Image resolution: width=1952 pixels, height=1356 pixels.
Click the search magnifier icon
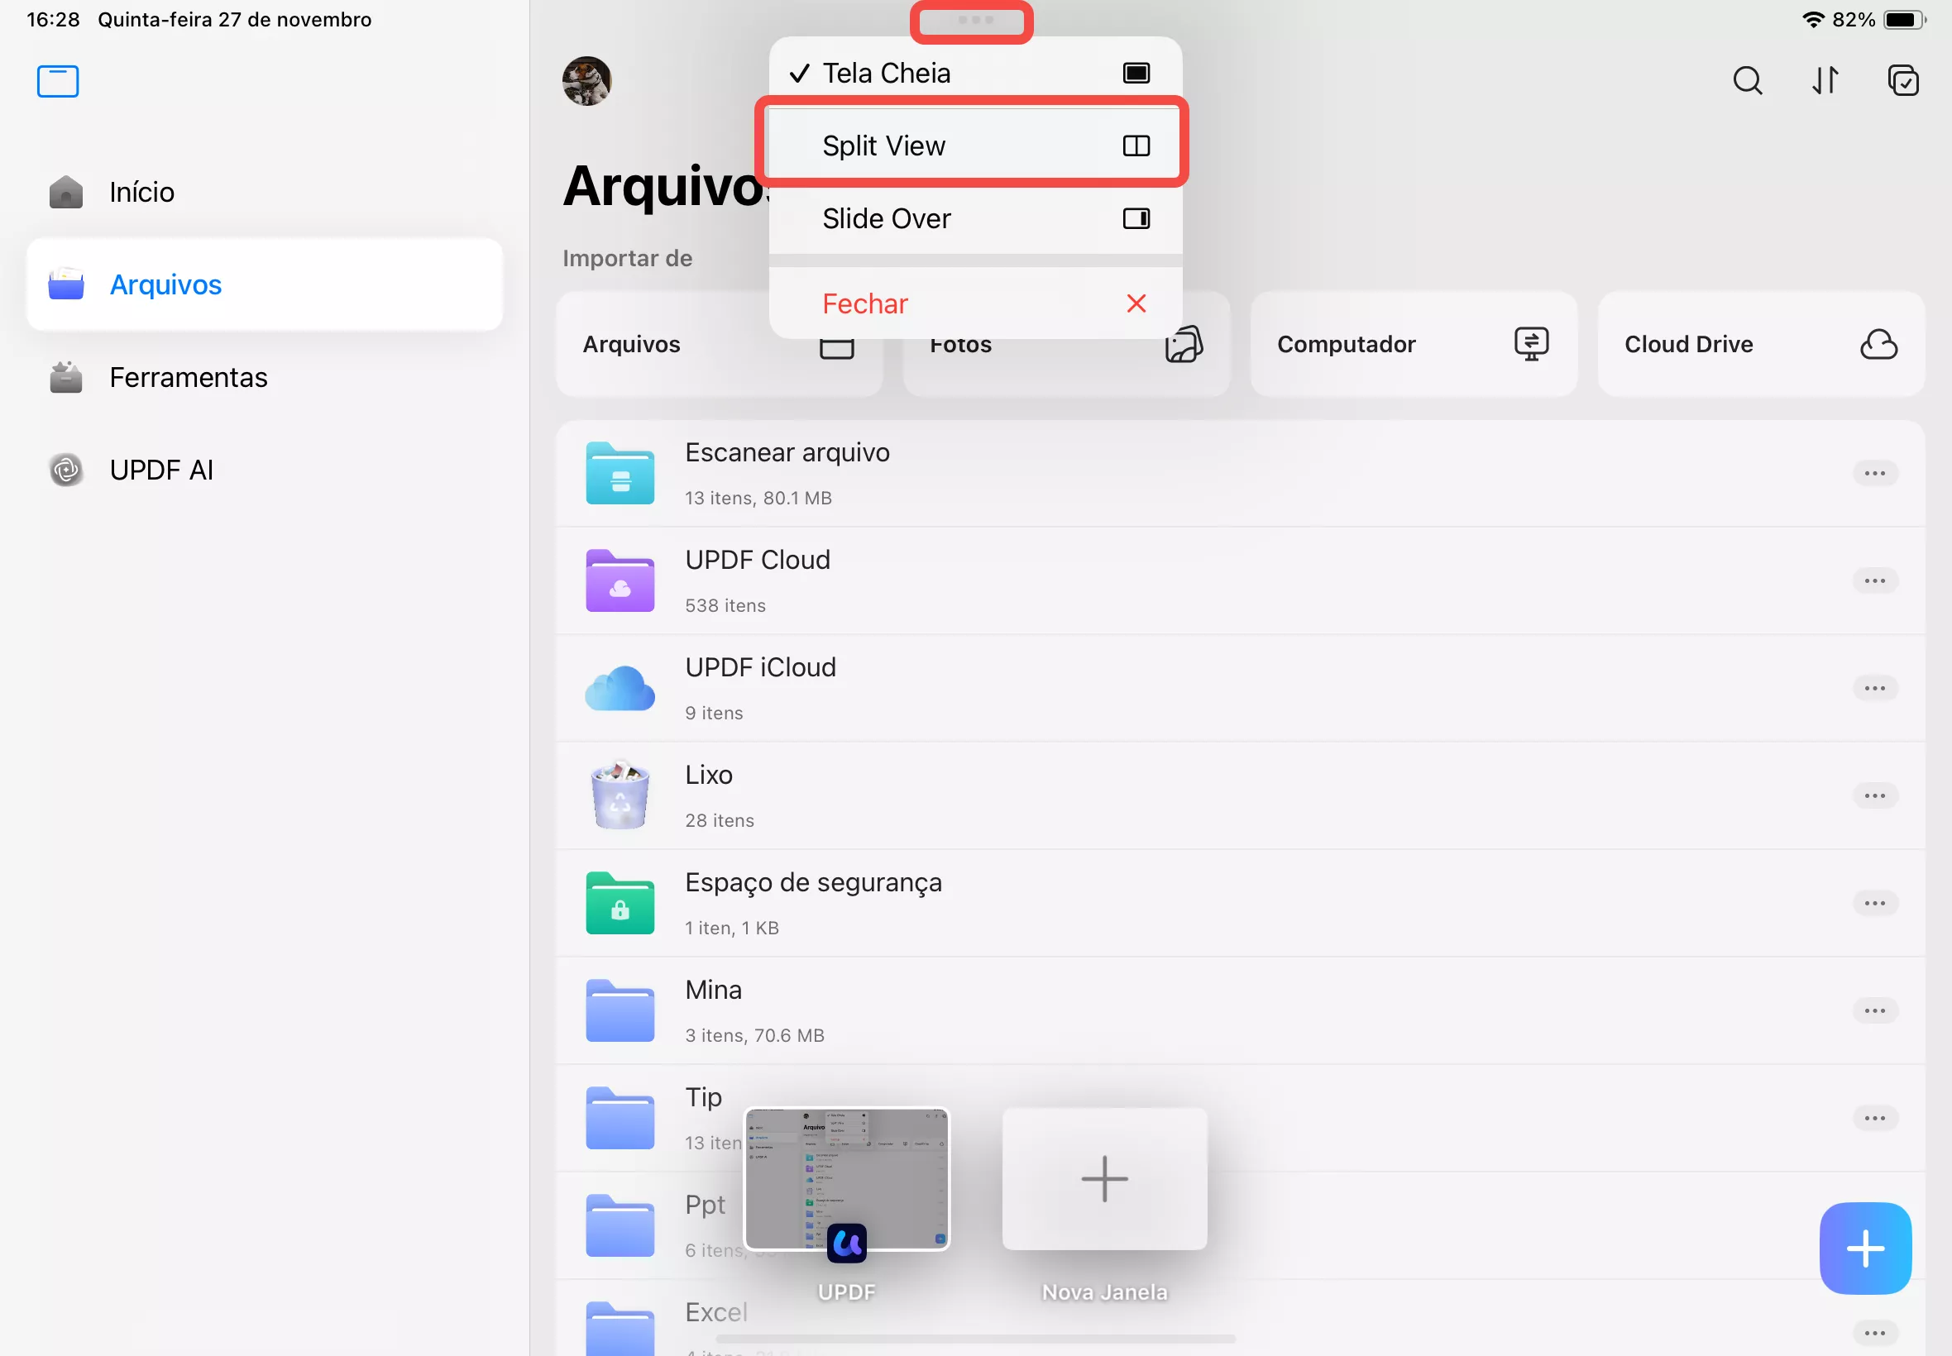click(1746, 81)
